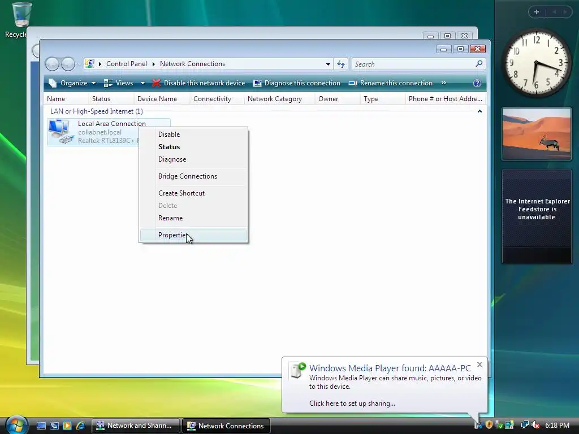579x434 pixels.
Task: Click Control Panel in the address breadcrumb
Action: point(127,64)
